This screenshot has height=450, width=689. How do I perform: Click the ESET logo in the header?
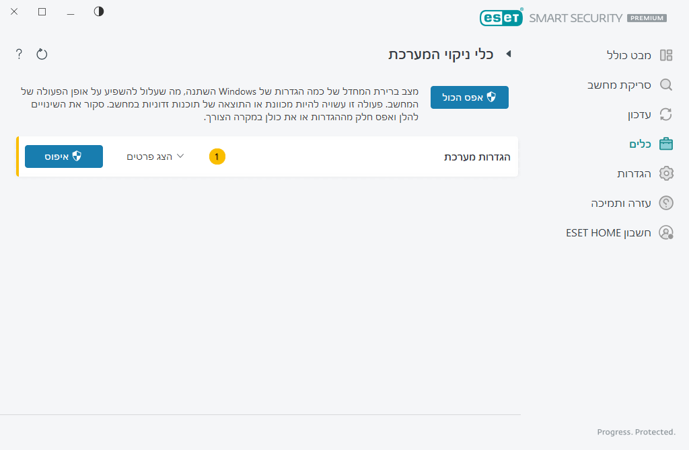coord(501,17)
